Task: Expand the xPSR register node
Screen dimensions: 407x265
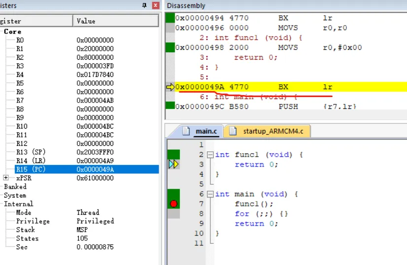Action: click(x=6, y=178)
